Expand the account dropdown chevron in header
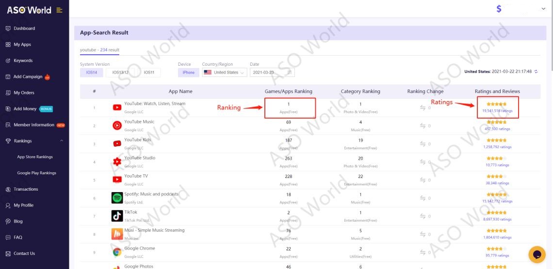 (543, 9)
